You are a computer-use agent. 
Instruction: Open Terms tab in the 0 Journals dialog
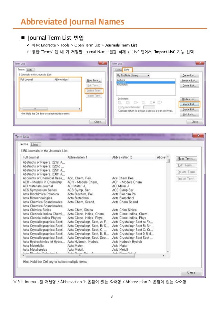tap(21, 70)
